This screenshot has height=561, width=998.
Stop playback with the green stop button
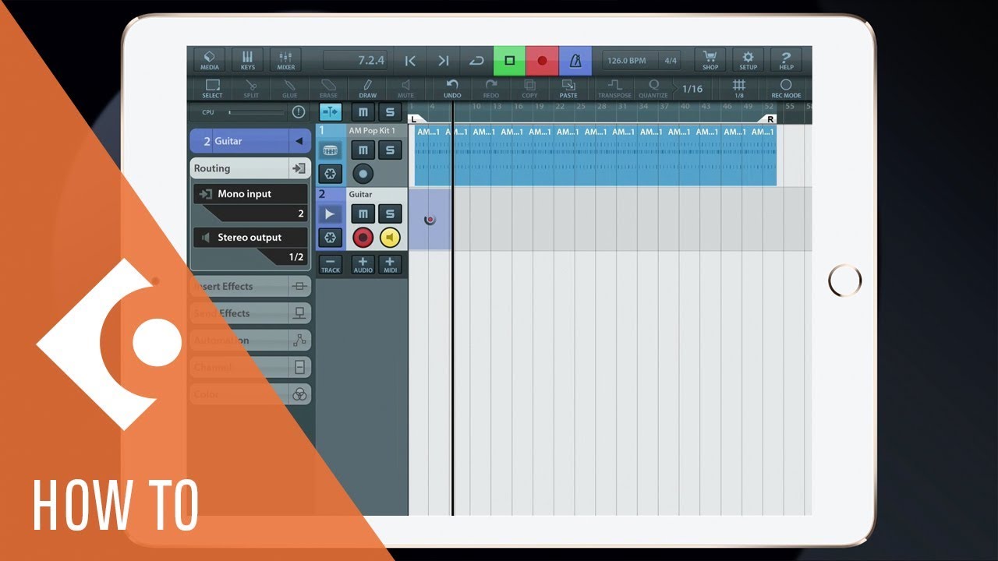(509, 61)
